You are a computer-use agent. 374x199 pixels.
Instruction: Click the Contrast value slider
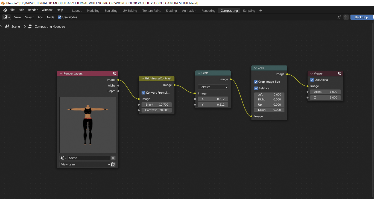(x=157, y=110)
